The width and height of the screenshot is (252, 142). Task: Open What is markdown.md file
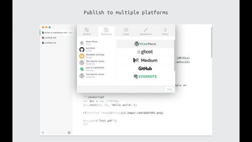[x=56, y=33]
